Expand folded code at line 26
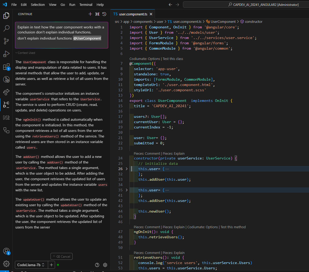The width and height of the screenshot is (309, 272). coord(127,169)
